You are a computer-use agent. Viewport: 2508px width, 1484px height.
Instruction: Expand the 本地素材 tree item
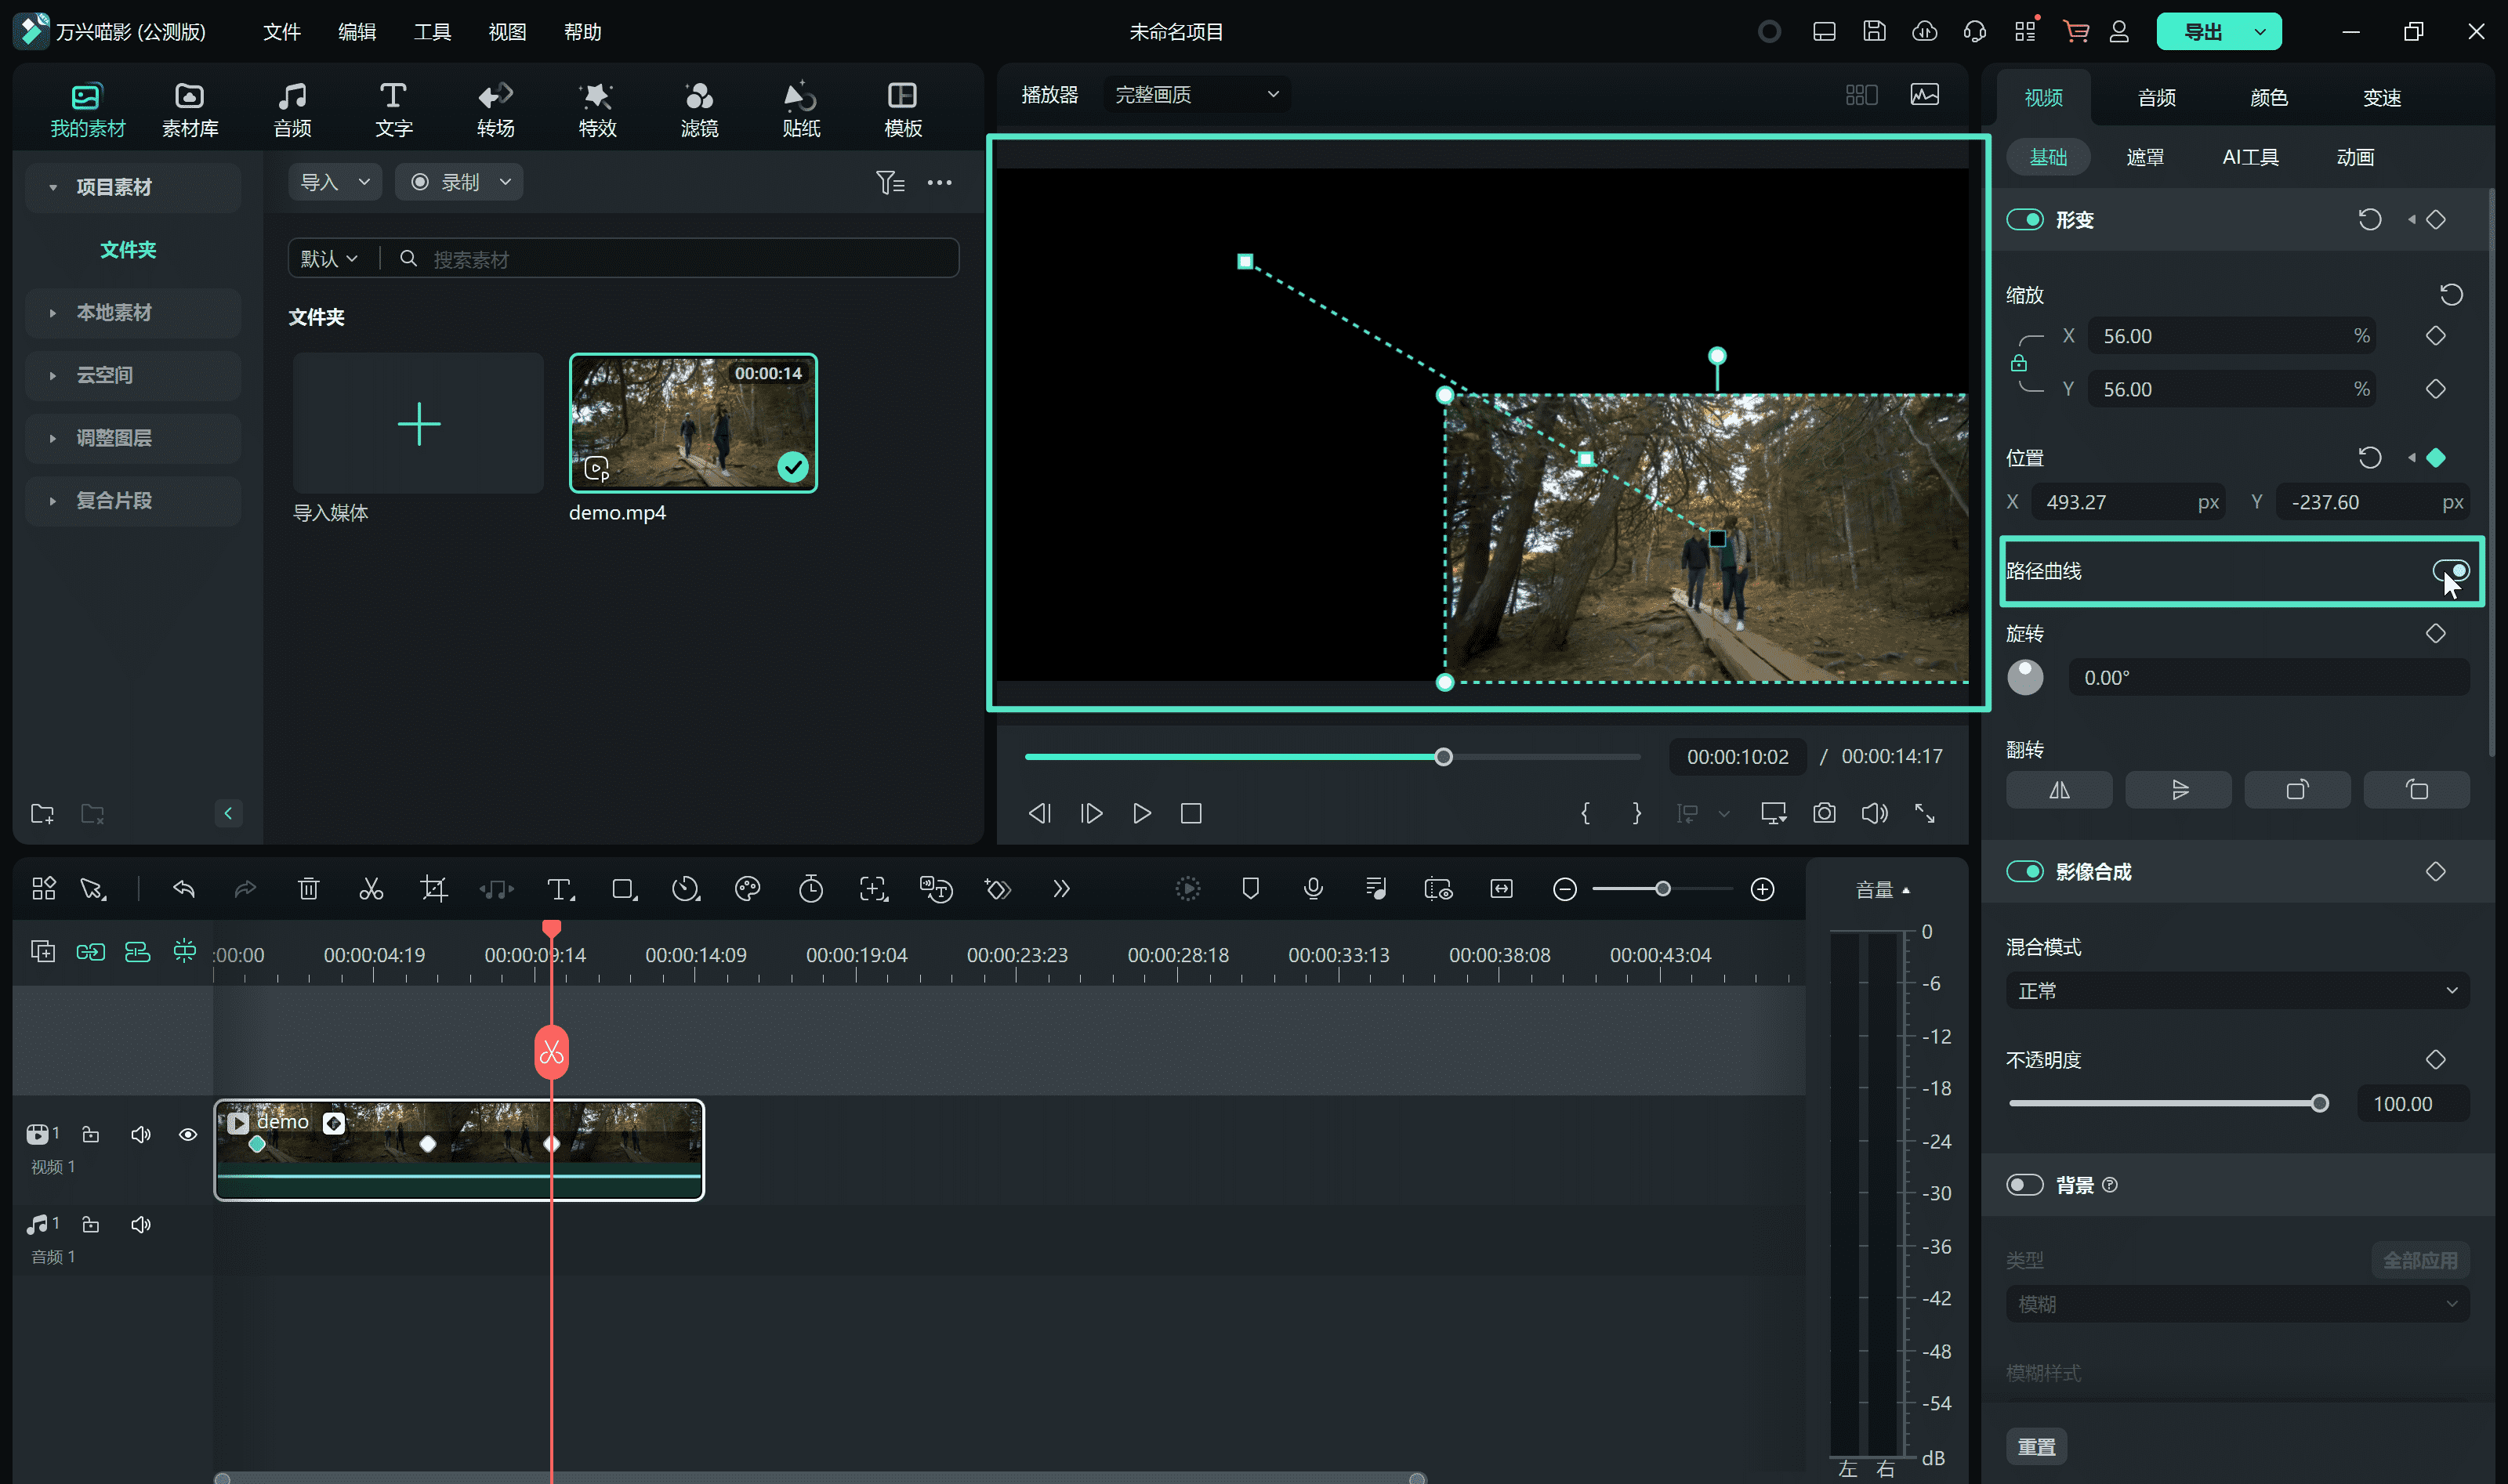113,312
